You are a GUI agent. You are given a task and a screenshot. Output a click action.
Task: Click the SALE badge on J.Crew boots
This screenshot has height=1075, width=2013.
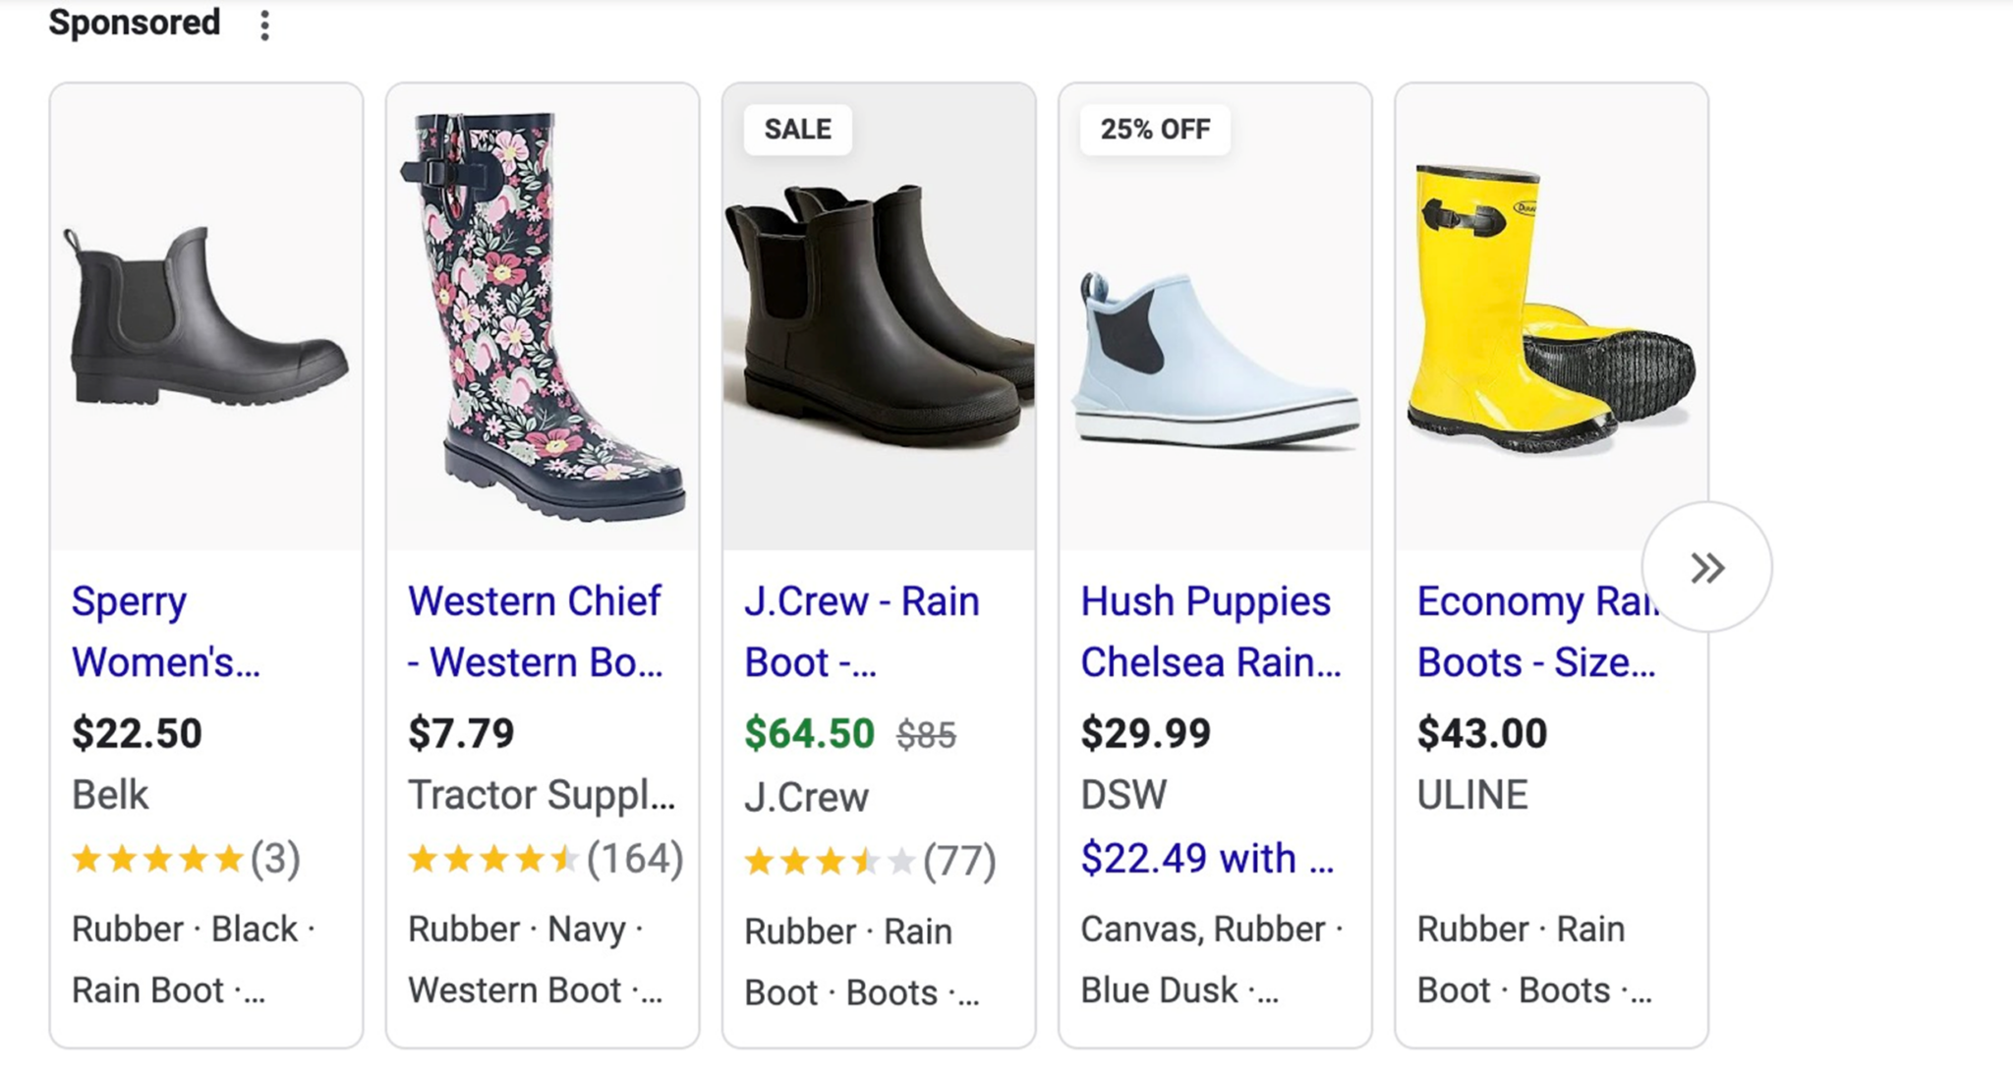tap(796, 128)
